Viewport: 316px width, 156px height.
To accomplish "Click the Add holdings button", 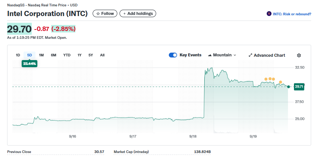I will (x=138, y=13).
